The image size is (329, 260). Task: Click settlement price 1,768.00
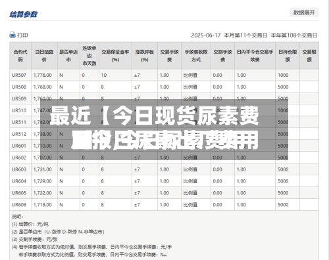pyautogui.click(x=43, y=87)
